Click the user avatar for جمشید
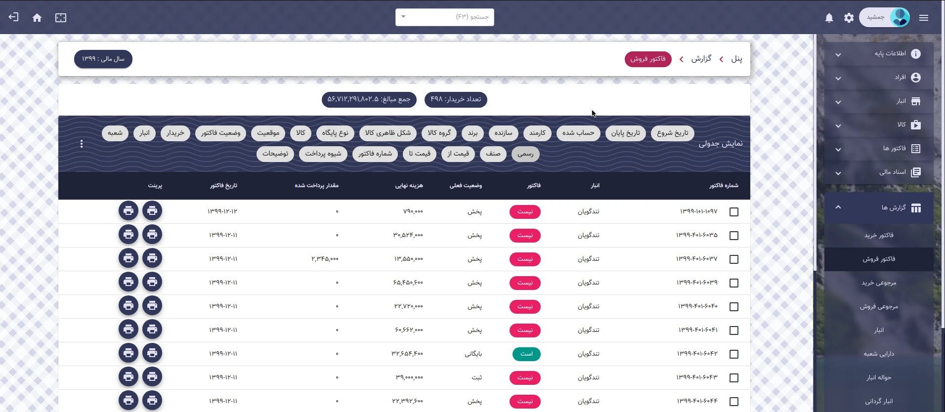 [900, 18]
